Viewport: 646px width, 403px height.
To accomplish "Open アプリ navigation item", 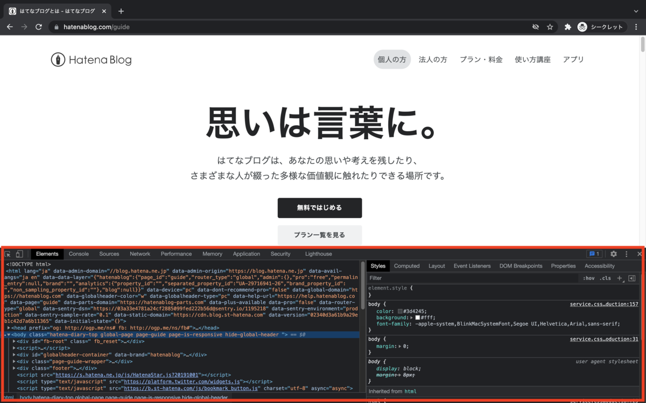I will click(x=573, y=60).
